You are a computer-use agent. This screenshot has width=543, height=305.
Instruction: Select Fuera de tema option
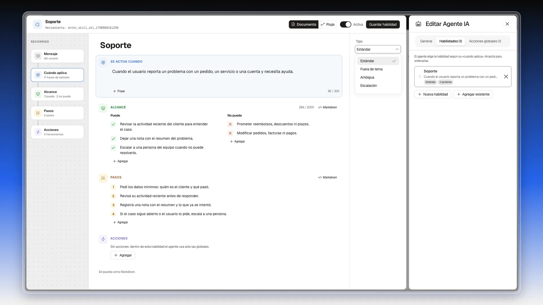click(378, 69)
